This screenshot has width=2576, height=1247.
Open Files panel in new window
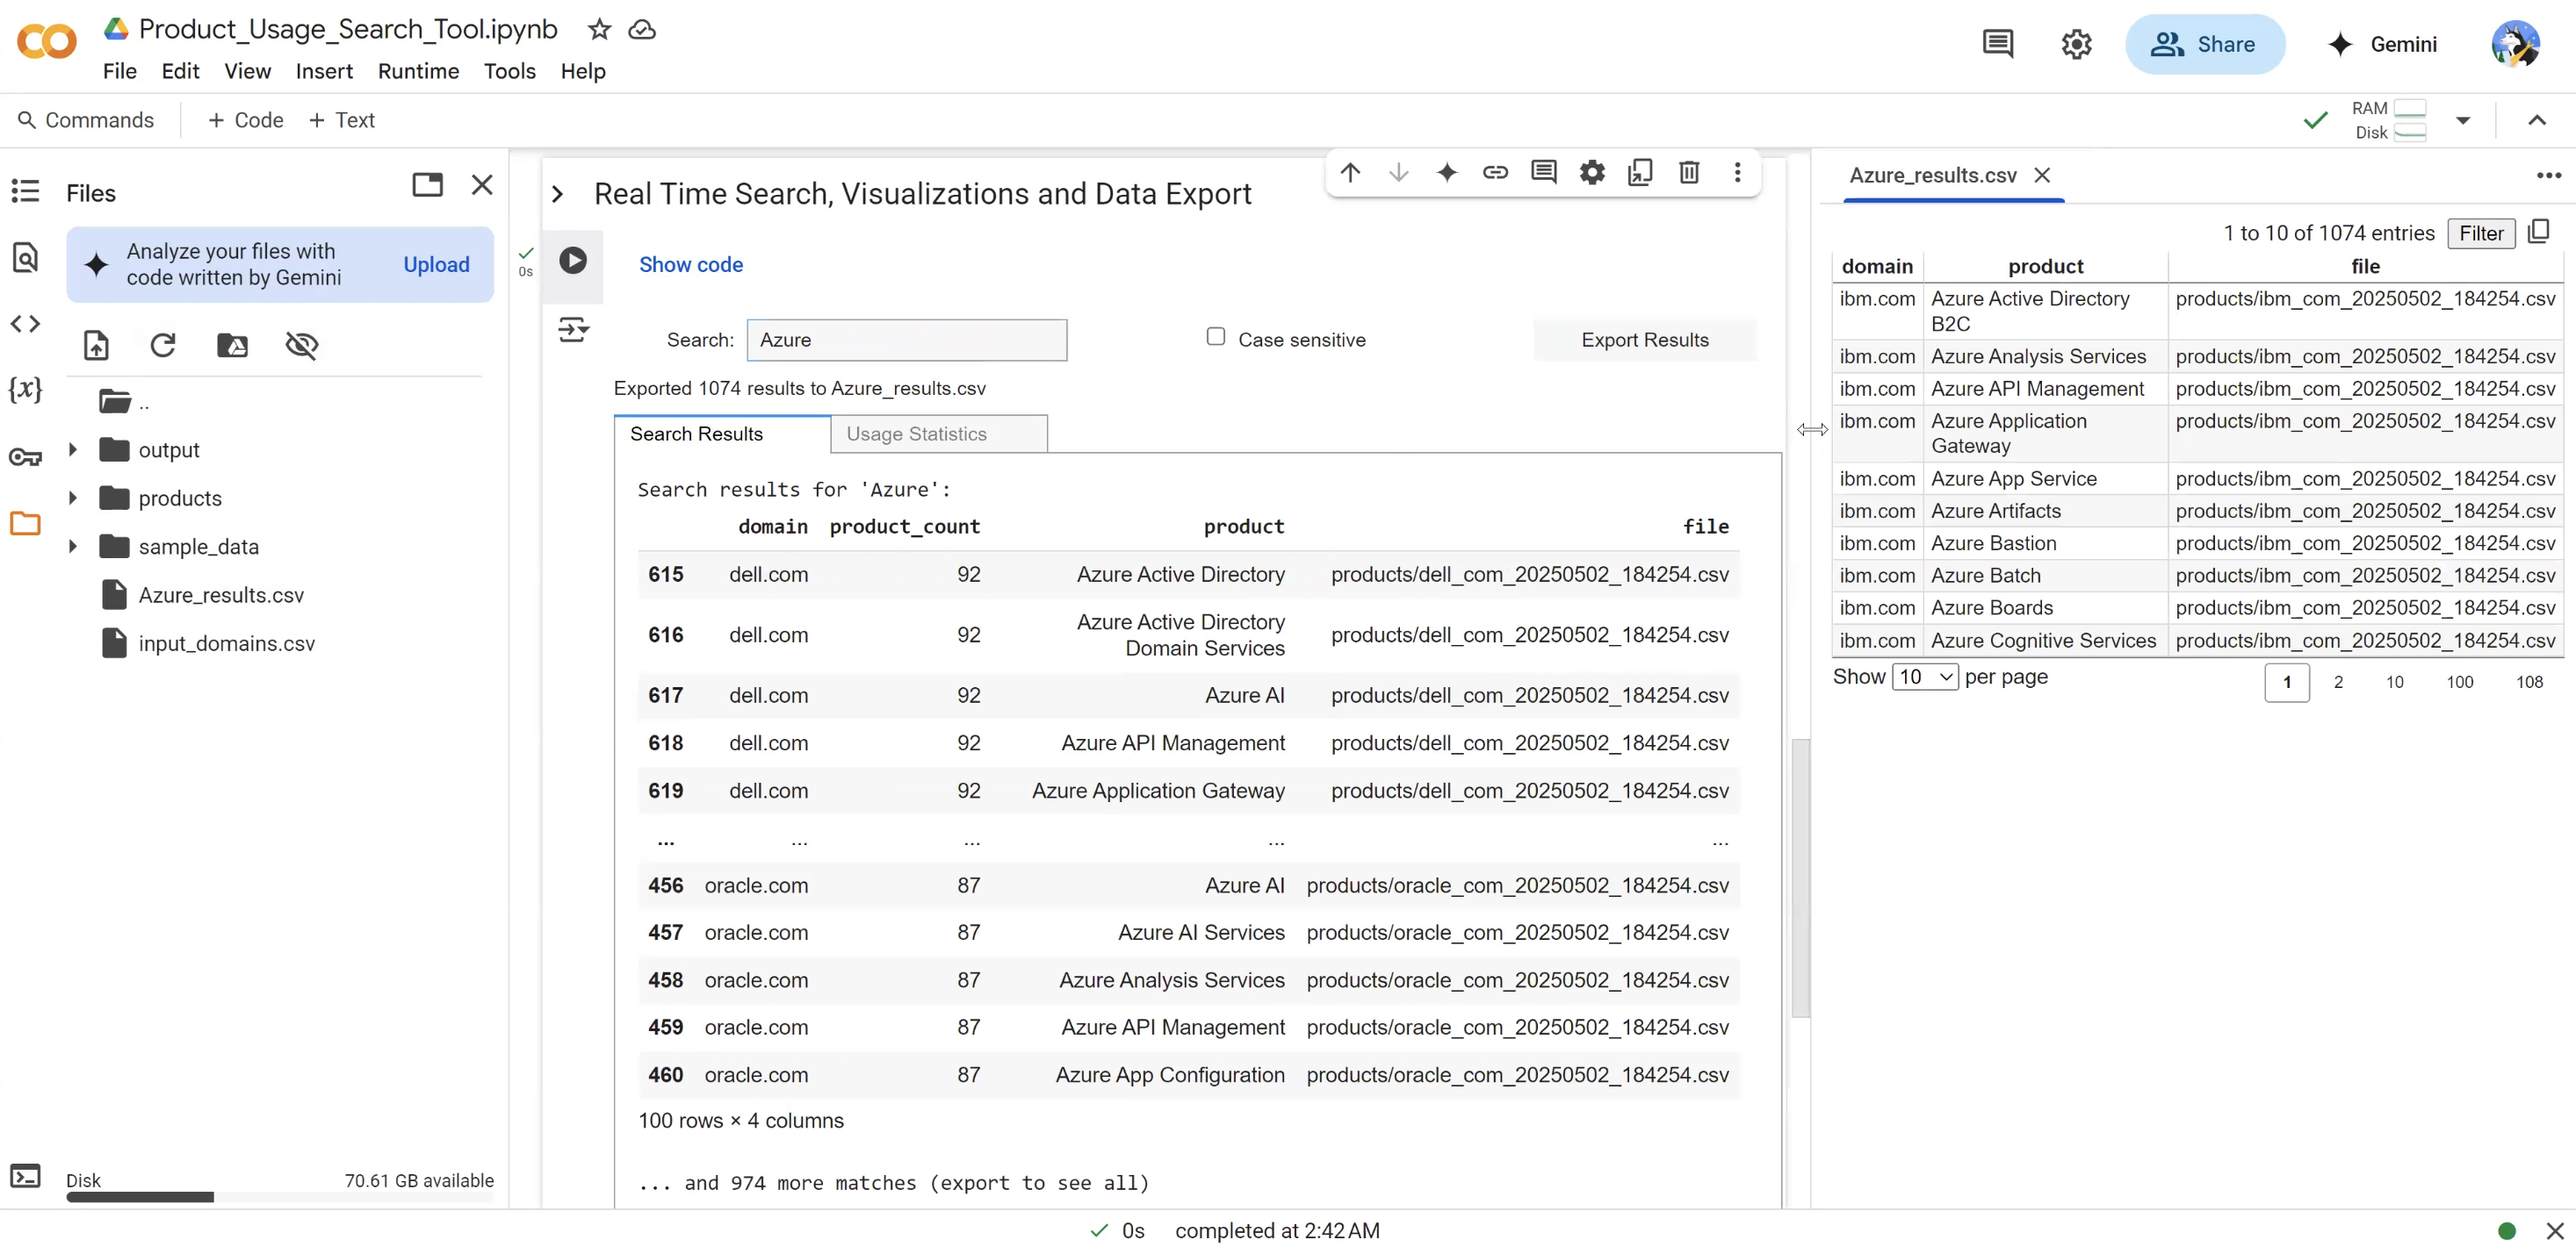[x=427, y=185]
